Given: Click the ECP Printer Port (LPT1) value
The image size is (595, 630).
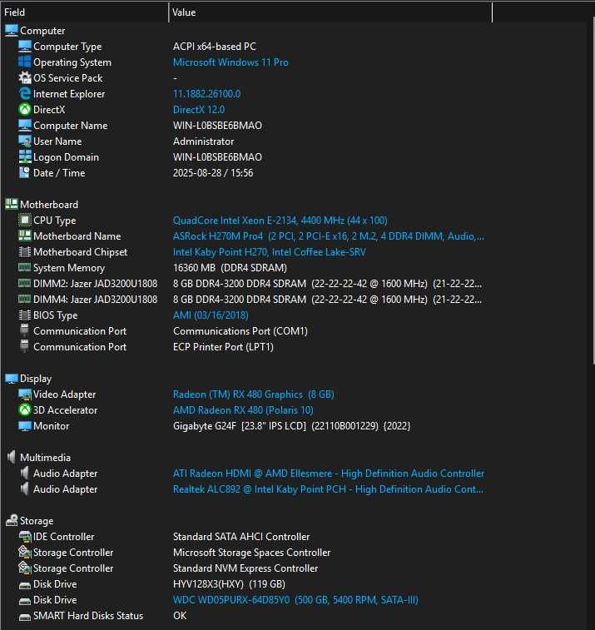Looking at the screenshot, I should click(x=223, y=347).
